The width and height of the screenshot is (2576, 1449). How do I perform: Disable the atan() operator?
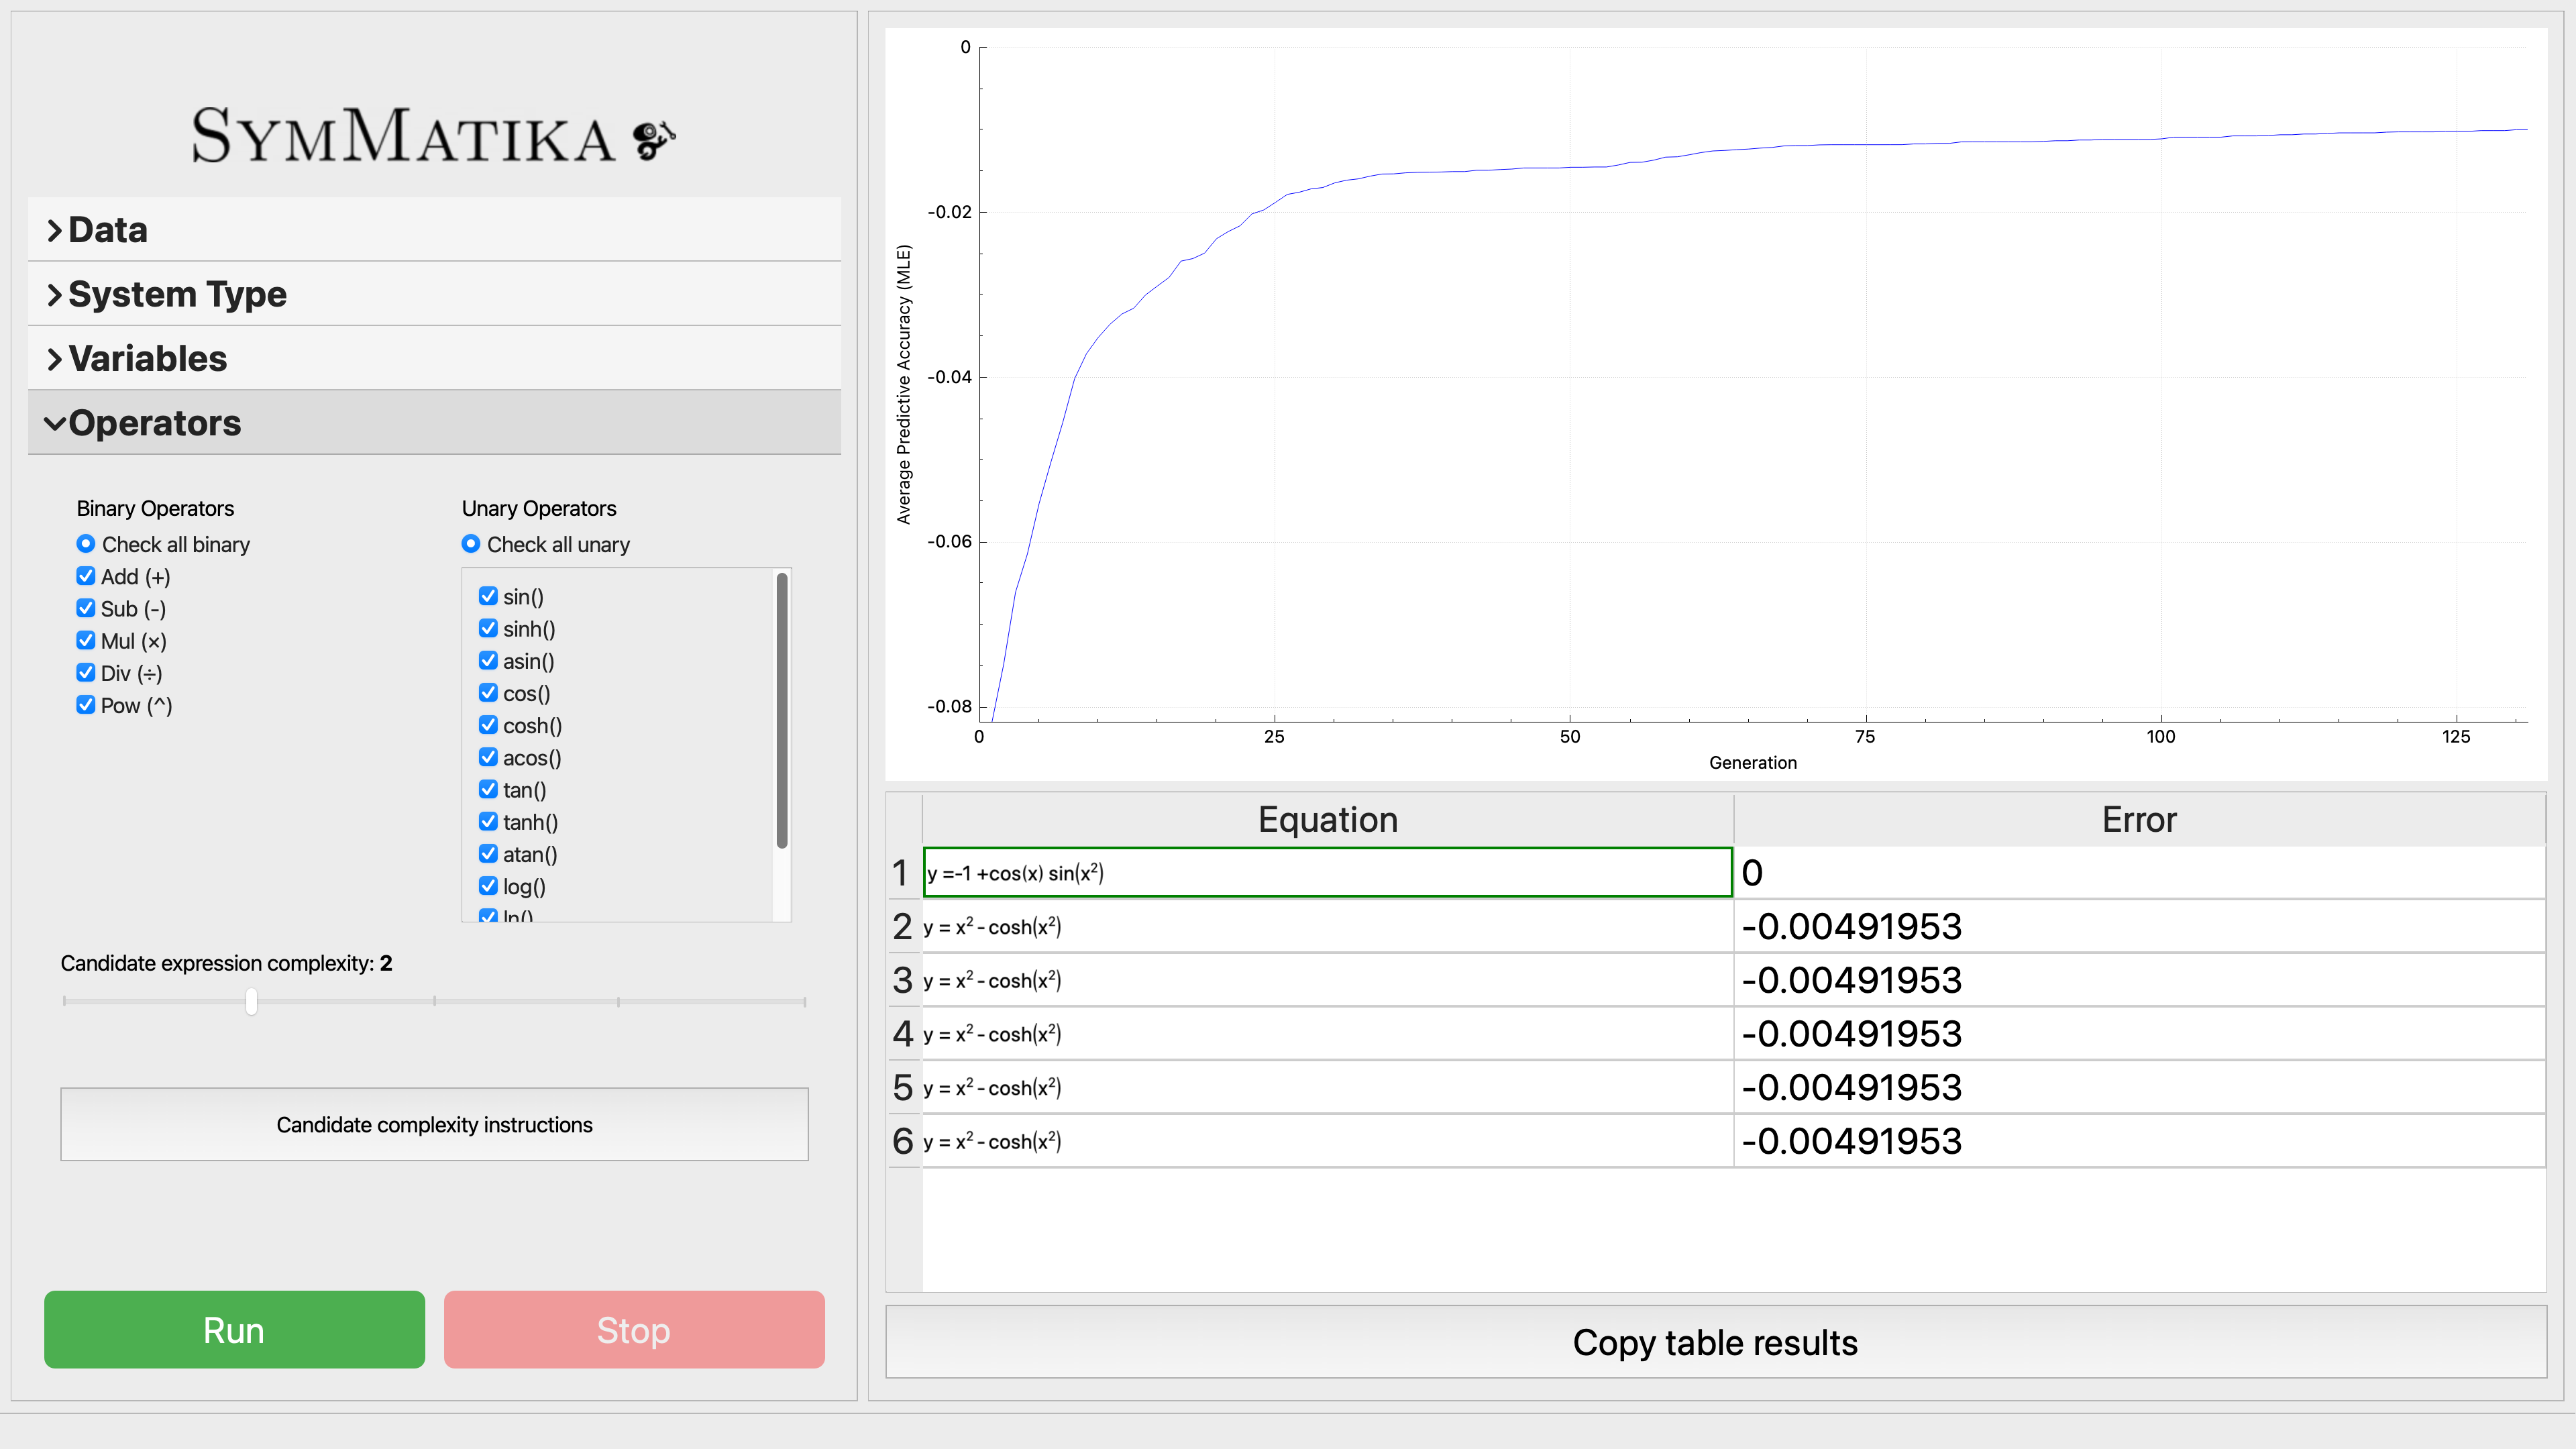click(x=488, y=854)
